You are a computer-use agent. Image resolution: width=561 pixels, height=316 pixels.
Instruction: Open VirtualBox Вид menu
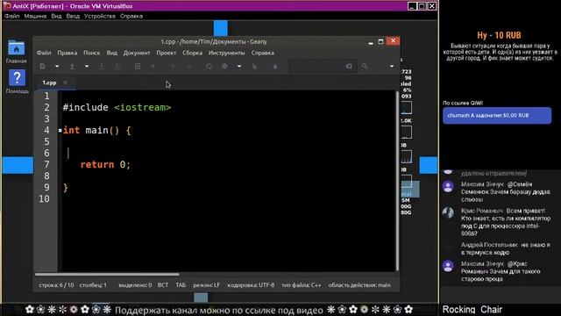[x=56, y=16]
